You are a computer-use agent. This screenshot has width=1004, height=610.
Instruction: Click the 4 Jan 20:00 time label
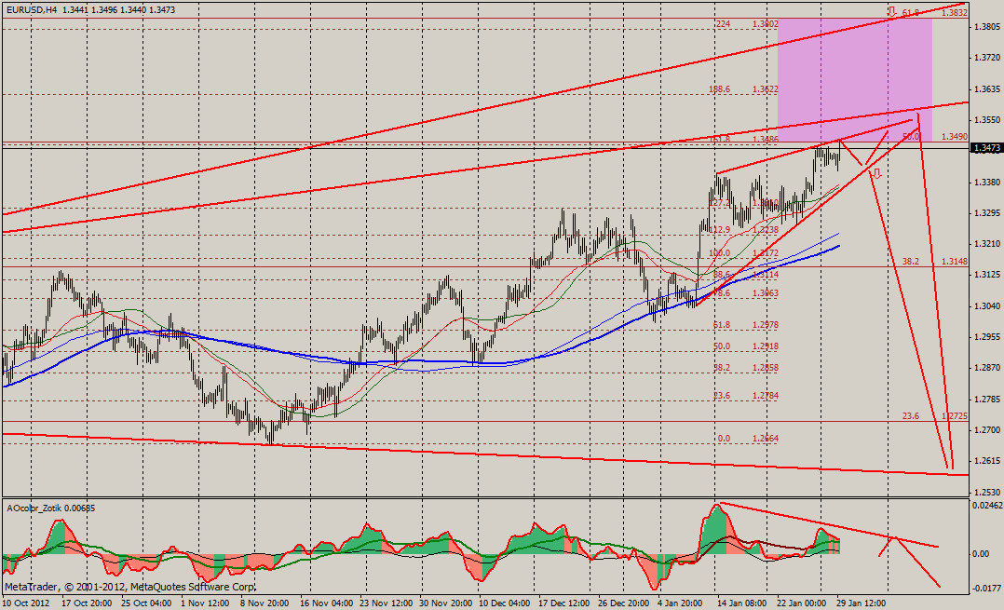coord(681,603)
